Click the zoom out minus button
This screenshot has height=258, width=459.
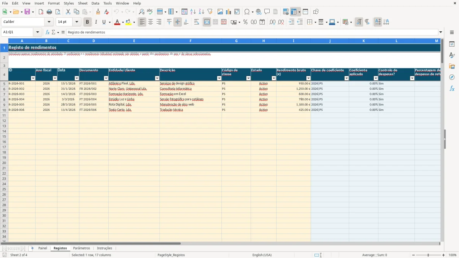[413, 255]
